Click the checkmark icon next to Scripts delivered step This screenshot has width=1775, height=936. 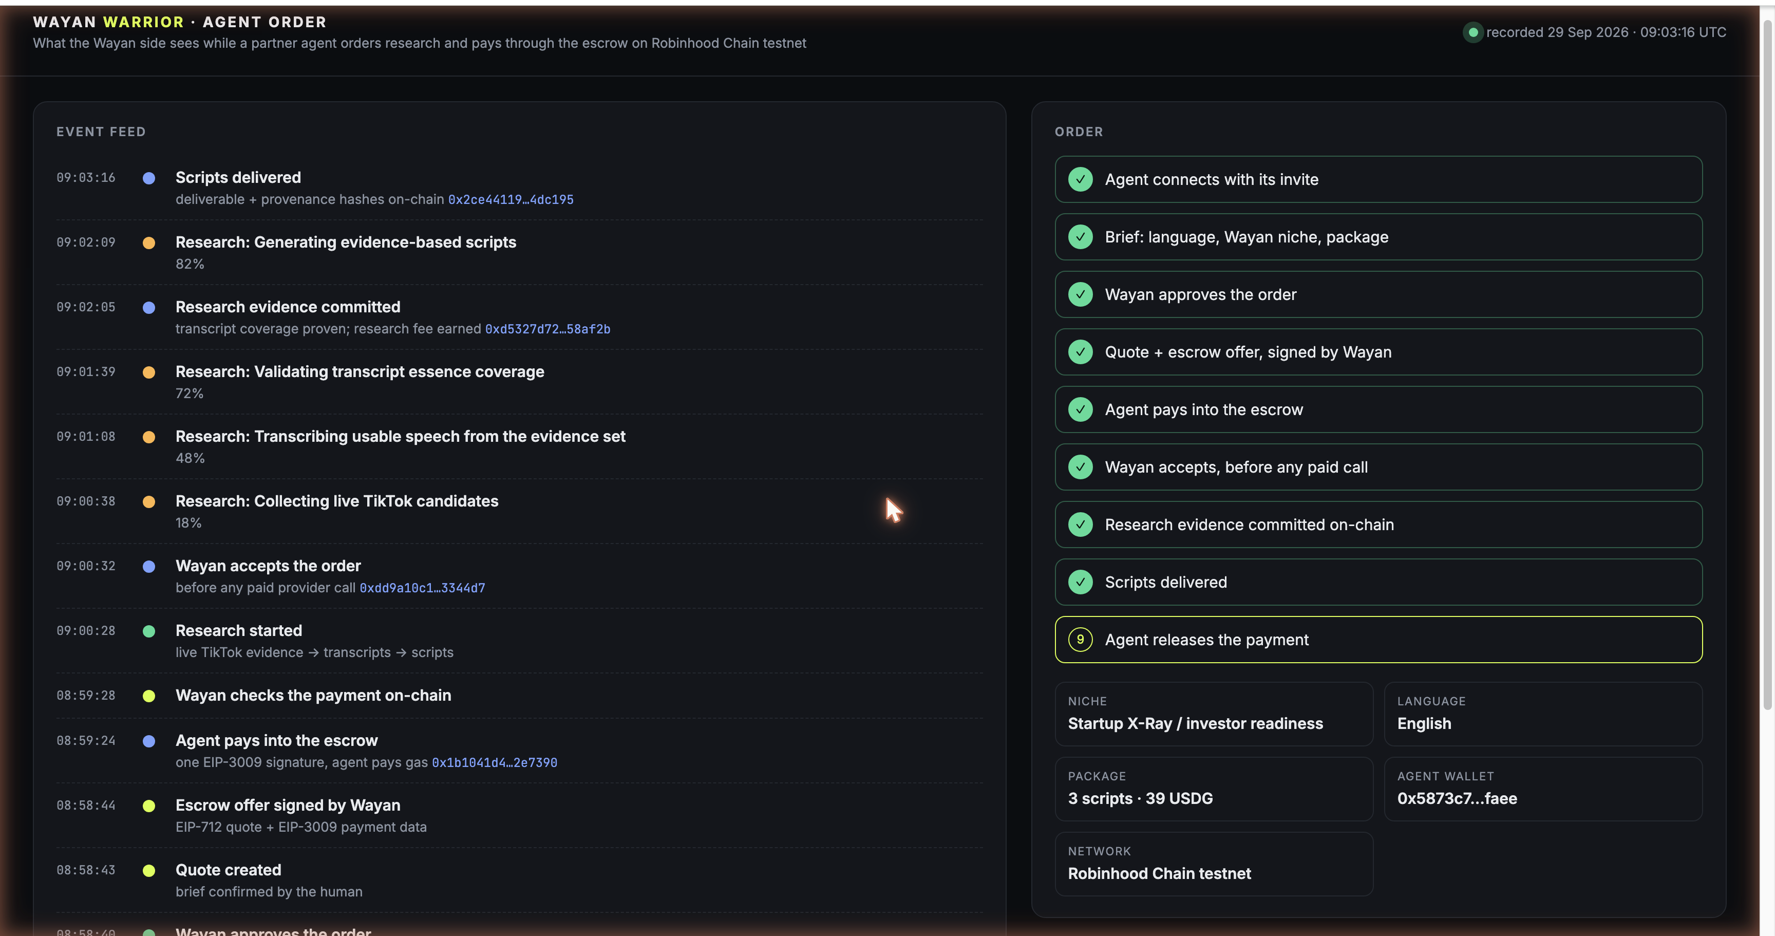[x=1080, y=582]
